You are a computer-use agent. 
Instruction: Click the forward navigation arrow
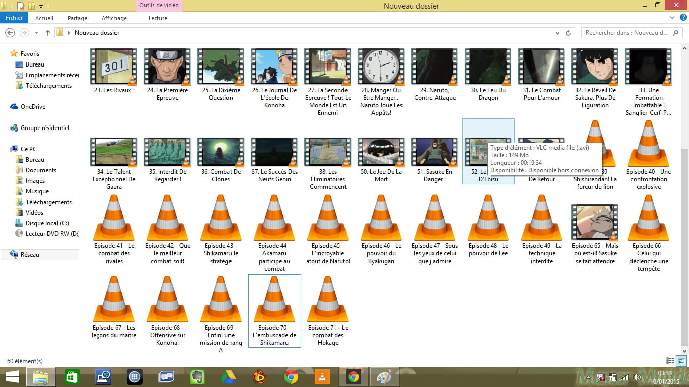24,33
